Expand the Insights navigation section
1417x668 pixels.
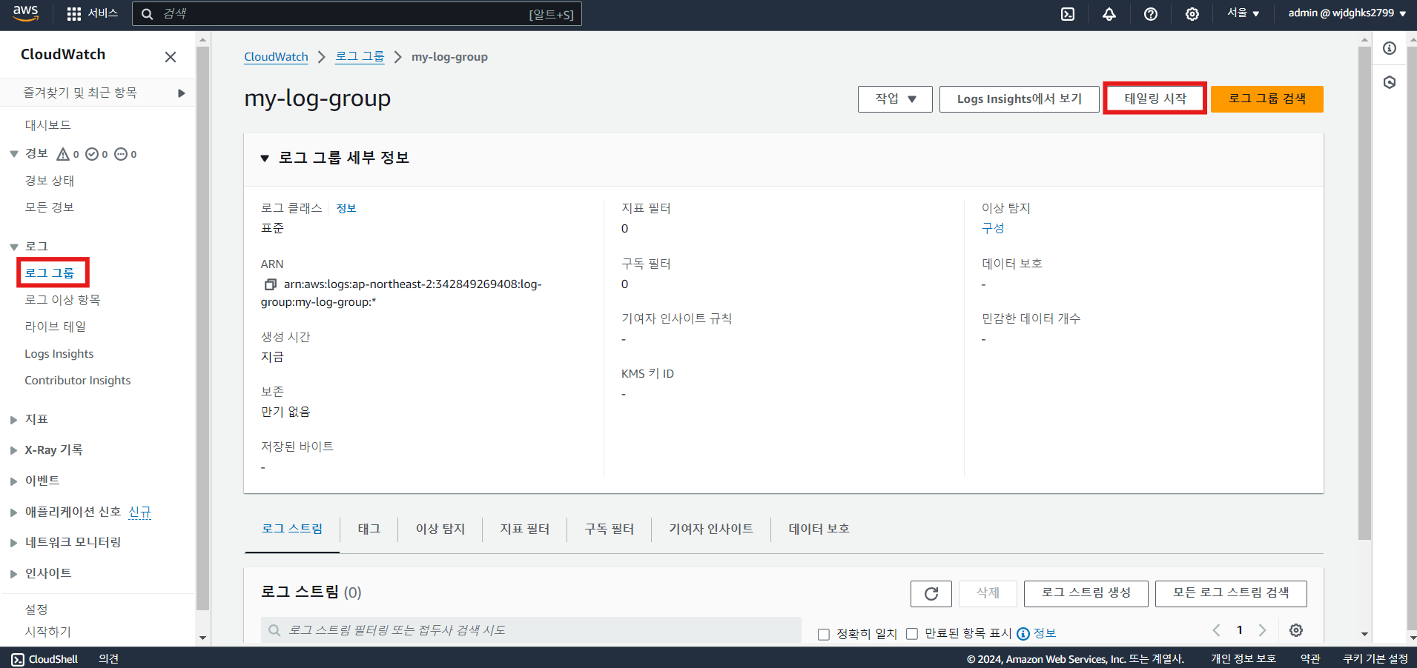point(14,574)
